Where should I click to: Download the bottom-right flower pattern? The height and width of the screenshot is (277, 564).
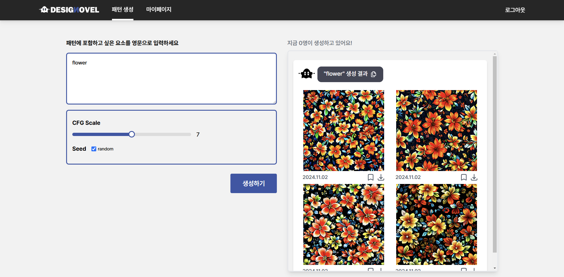click(x=474, y=271)
